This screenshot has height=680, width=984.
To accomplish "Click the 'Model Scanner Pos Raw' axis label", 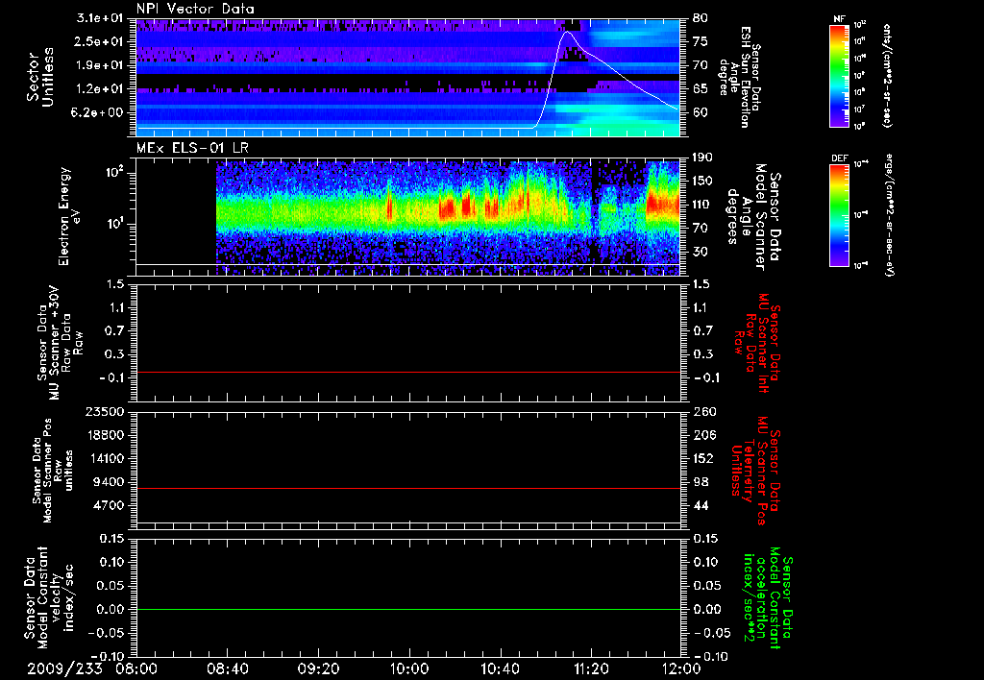I will (x=53, y=471).
